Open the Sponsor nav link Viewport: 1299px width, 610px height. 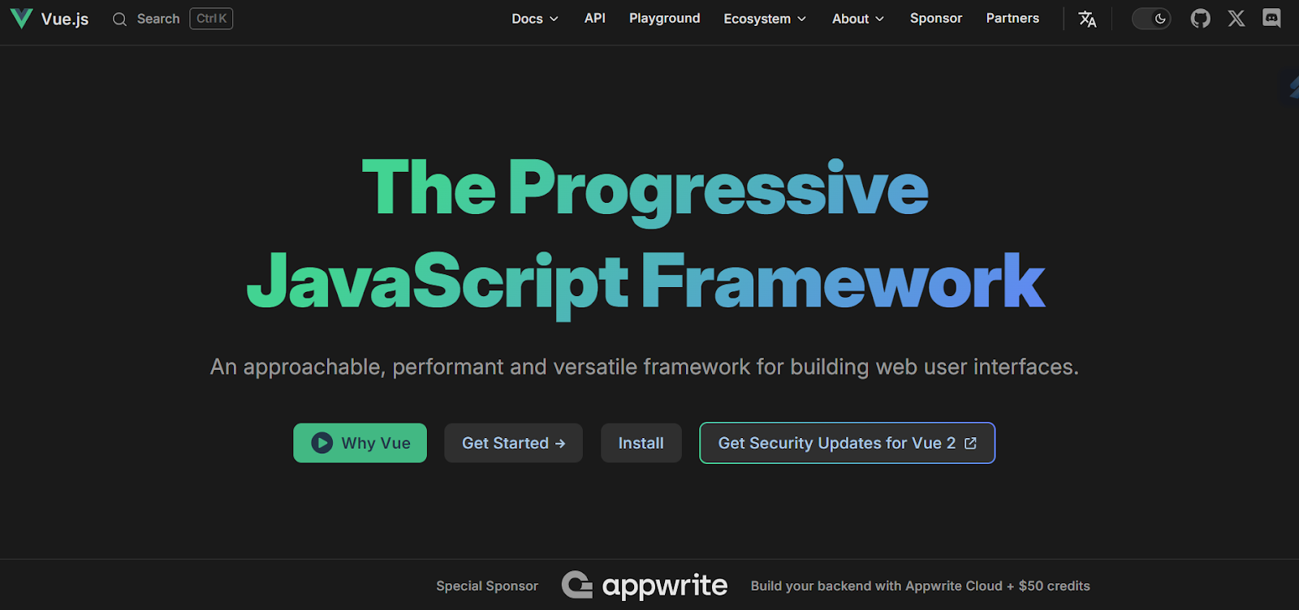pos(936,18)
